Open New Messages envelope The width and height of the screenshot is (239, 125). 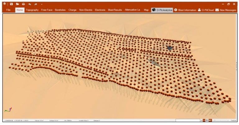tap(226, 10)
